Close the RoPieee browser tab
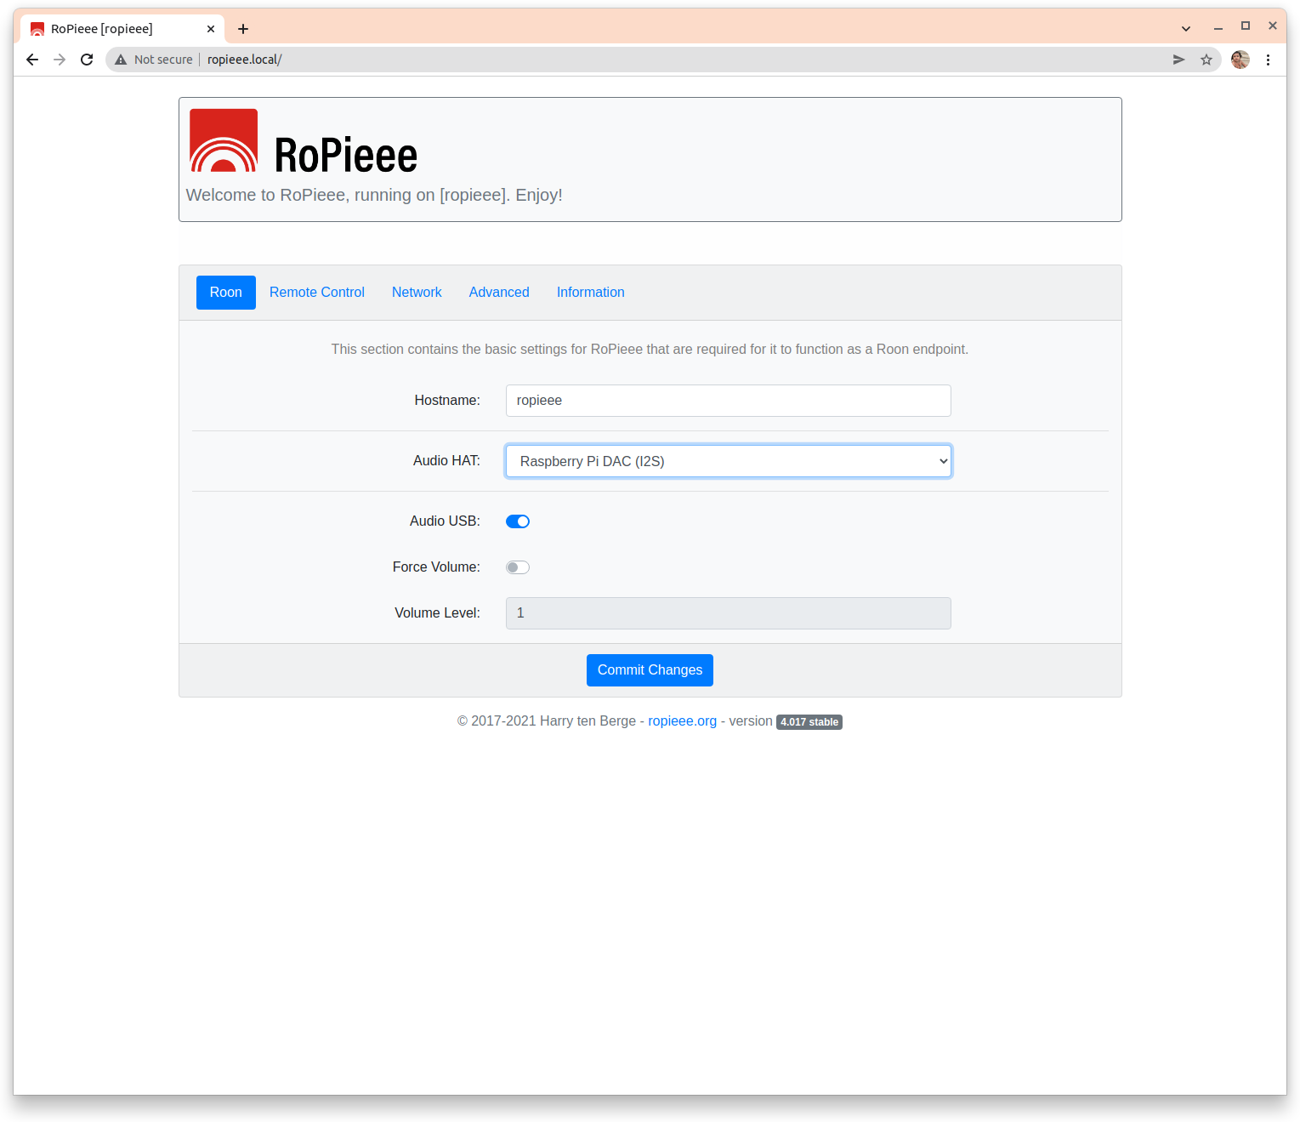 click(211, 29)
